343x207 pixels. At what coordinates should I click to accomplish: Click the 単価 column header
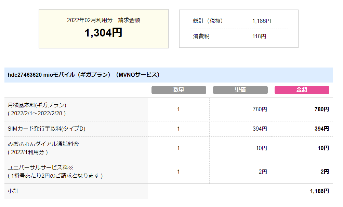tap(240, 90)
